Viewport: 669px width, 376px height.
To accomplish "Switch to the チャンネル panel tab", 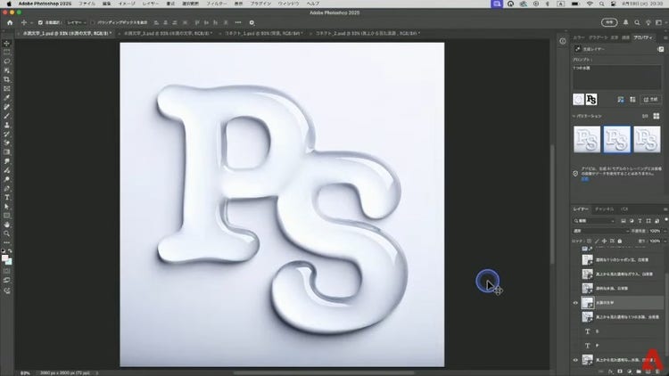I will click(604, 208).
